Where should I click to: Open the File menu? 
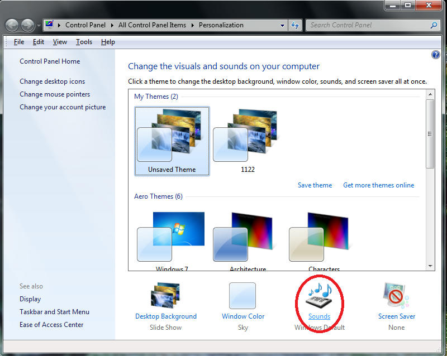[19, 42]
